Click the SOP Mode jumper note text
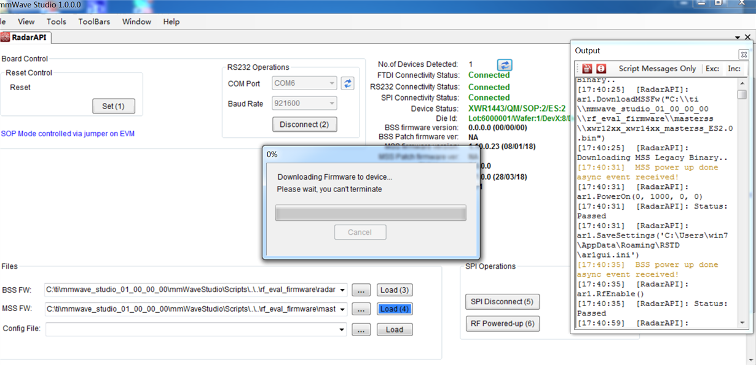This screenshot has height=365, width=756. click(x=68, y=134)
